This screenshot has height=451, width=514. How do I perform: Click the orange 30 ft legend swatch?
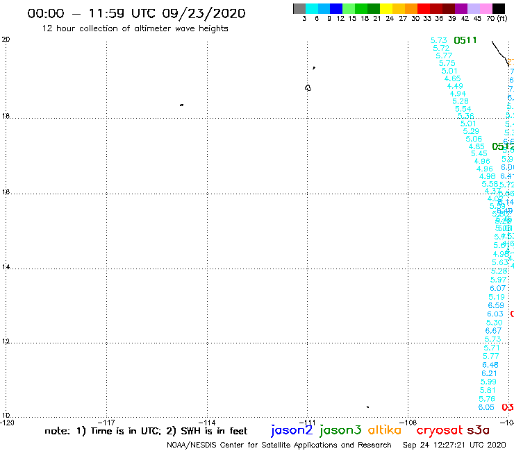point(411,8)
